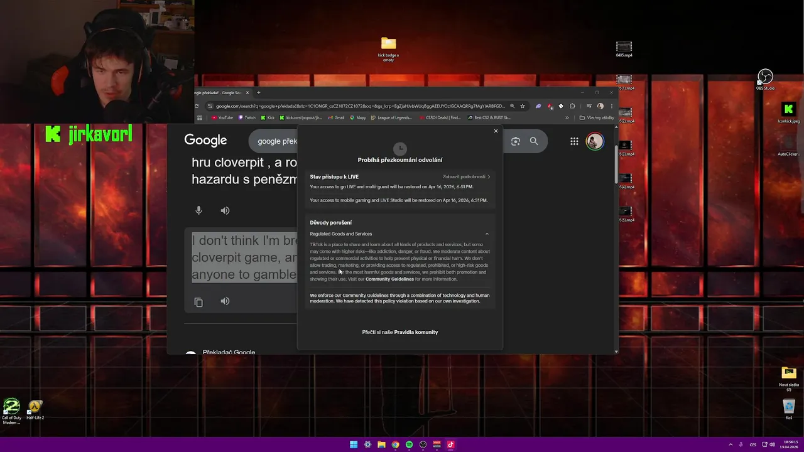Viewport: 804px width, 452px height.
Task: Click the microphone icon under the Czech source text
Action: coord(198,210)
